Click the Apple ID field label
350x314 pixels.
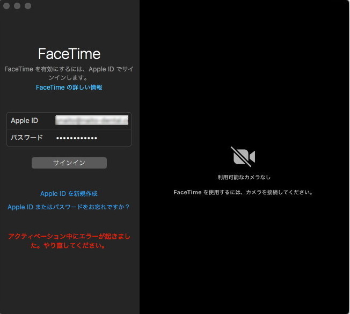[25, 121]
